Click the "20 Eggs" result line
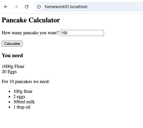This screenshot has height=128, width=143. click(9, 72)
